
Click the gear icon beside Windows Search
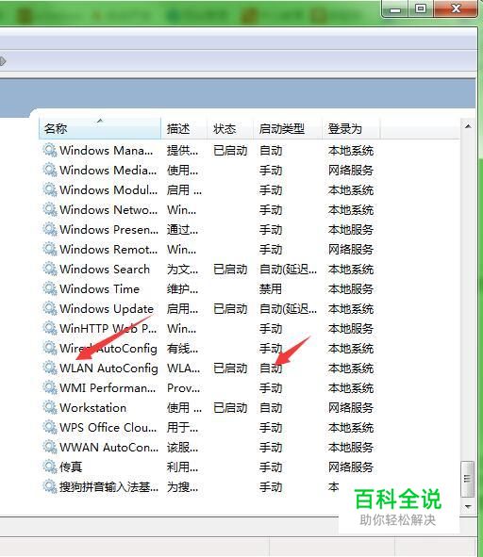click(x=50, y=269)
